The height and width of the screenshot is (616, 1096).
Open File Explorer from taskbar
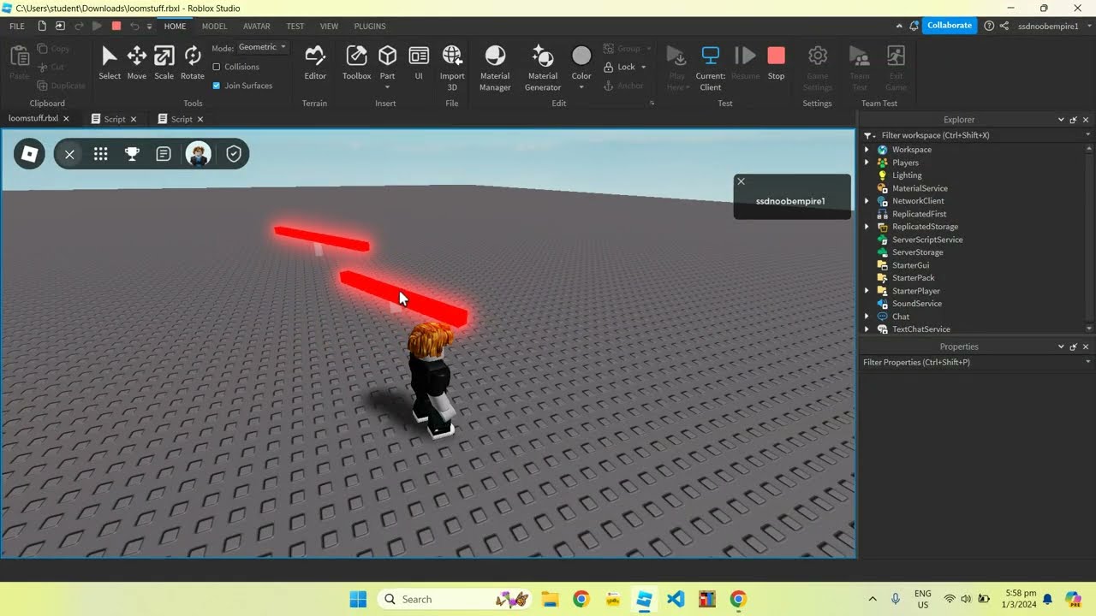coord(549,599)
